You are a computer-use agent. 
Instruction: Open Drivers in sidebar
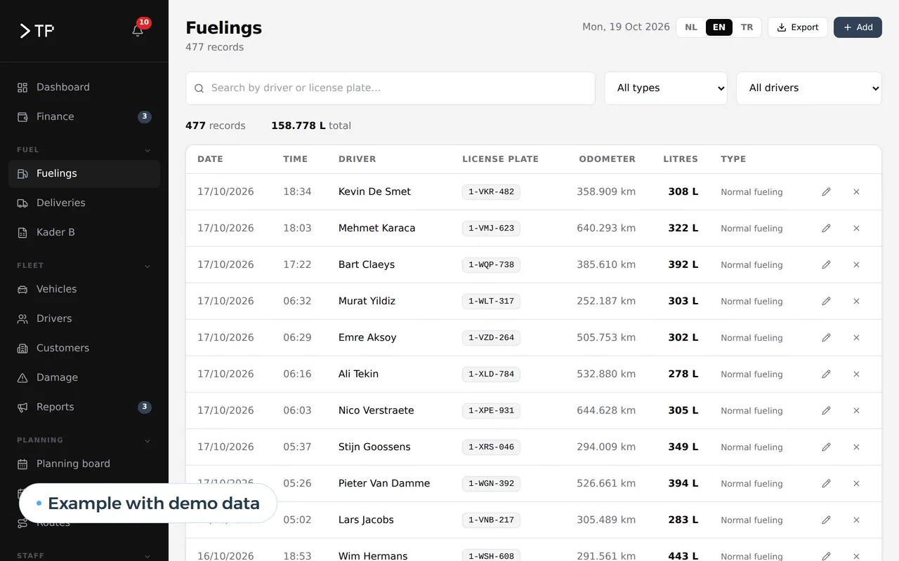coord(84,319)
